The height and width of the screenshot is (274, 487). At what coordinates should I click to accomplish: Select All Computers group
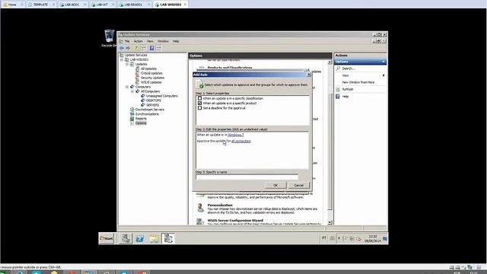(x=151, y=91)
